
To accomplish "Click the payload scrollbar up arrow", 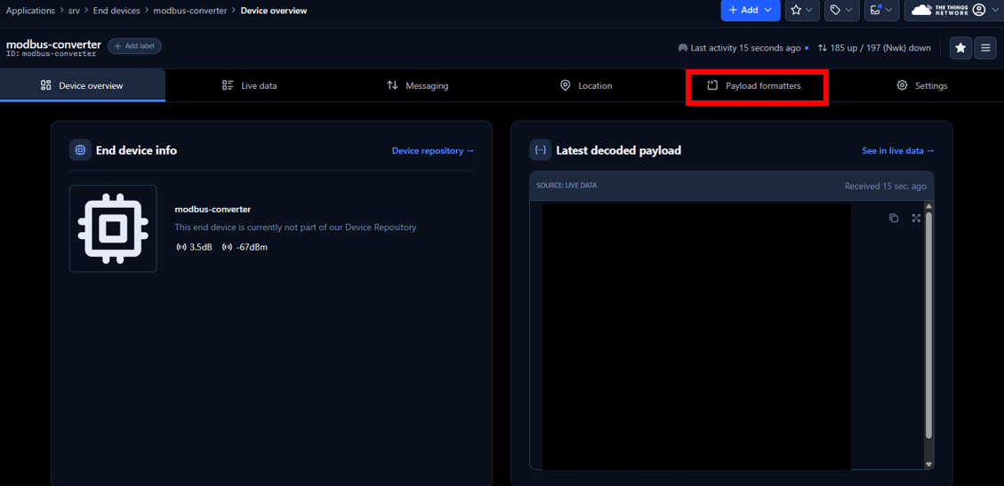I will (928, 206).
